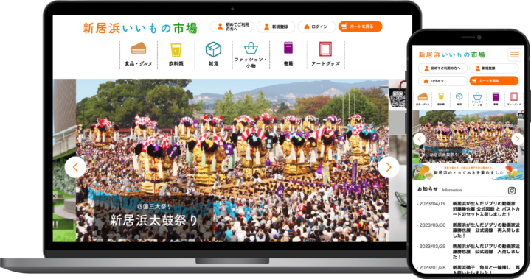The height and width of the screenshot is (279, 531).
Task: Click 新居浜いいもの市場 logo on phone
Action: [x=451, y=54]
